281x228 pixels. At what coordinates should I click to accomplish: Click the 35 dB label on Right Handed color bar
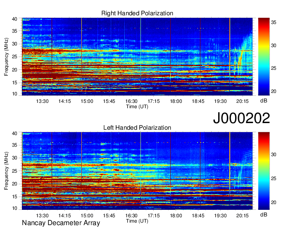tap(274, 22)
